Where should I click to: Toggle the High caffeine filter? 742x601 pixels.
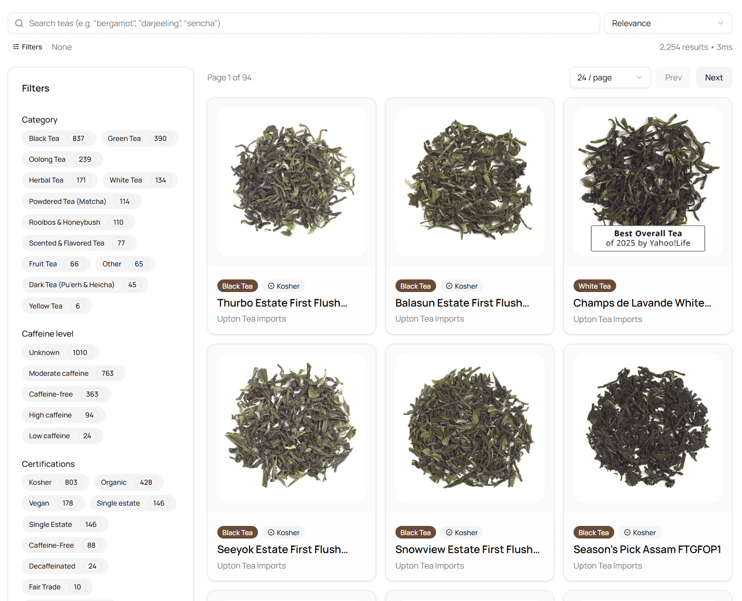click(63, 415)
